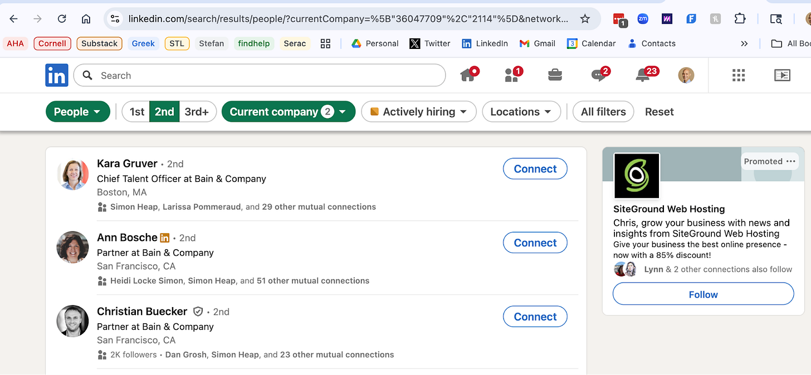
Task: Click the browser forward arrow
Action: coord(37,19)
